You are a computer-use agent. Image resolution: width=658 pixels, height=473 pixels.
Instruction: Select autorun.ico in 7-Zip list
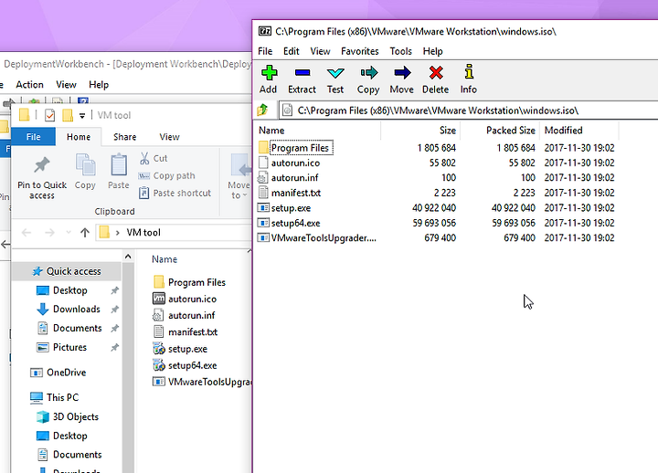(x=295, y=163)
